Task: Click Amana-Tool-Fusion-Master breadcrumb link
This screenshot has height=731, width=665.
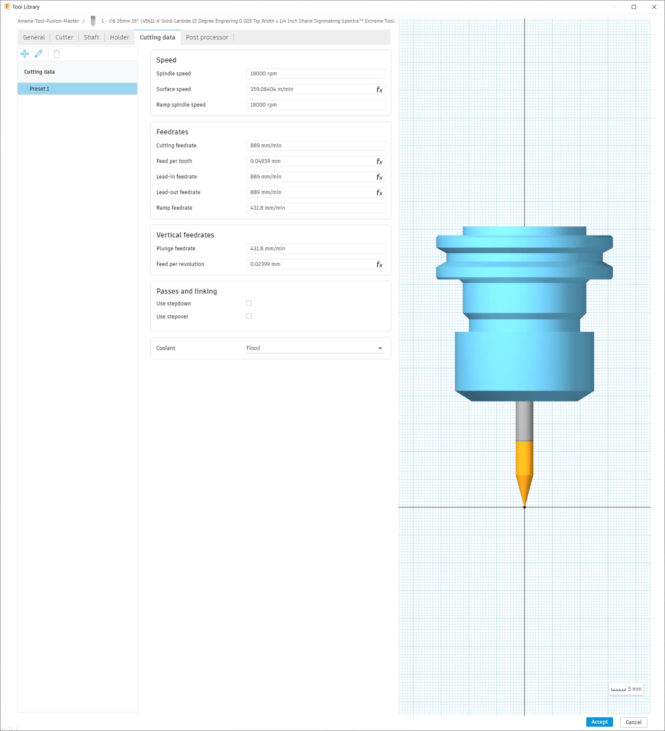Action: 48,21
